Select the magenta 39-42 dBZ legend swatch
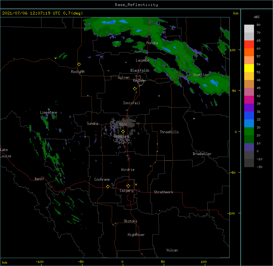The width and height of the screenshot is (273, 266). coord(249,100)
